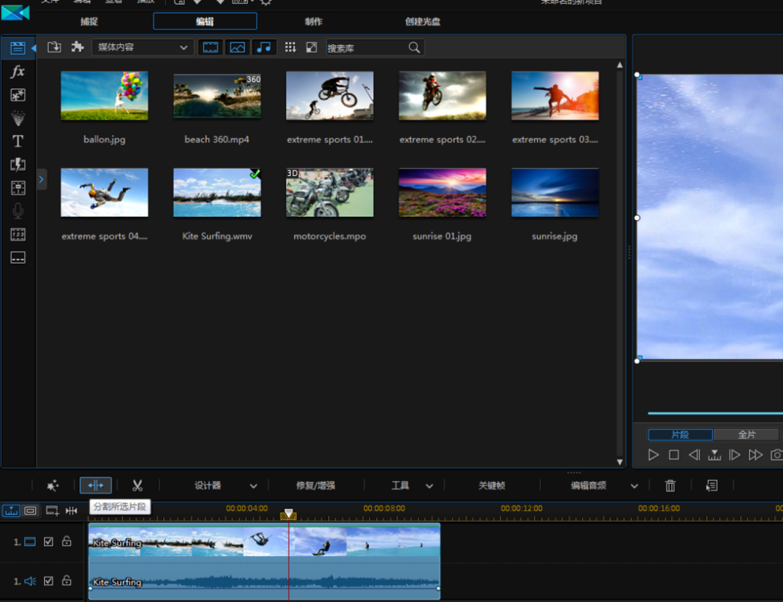Viewport: 783px width, 602px height.
Task: Open the Effects room (fx icon)
Action: pyautogui.click(x=18, y=72)
